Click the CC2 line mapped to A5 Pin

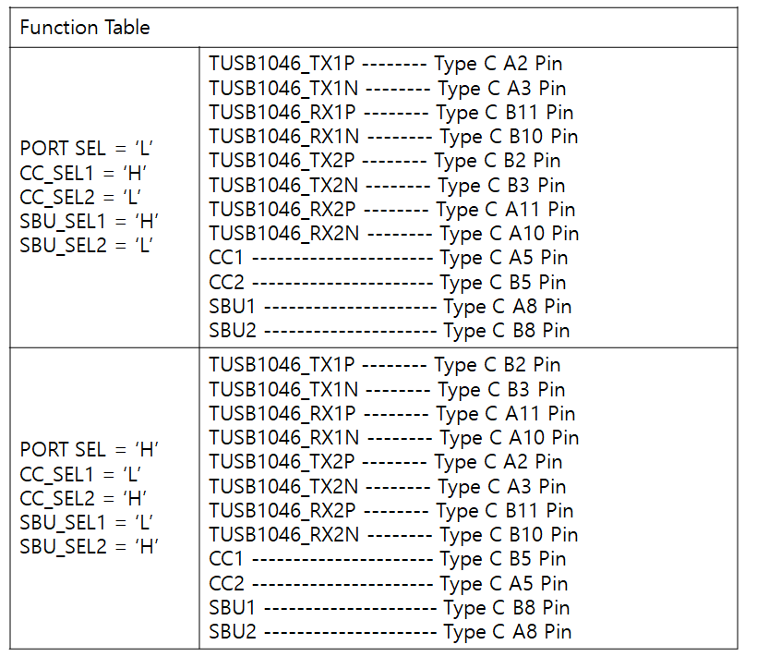[x=388, y=584]
